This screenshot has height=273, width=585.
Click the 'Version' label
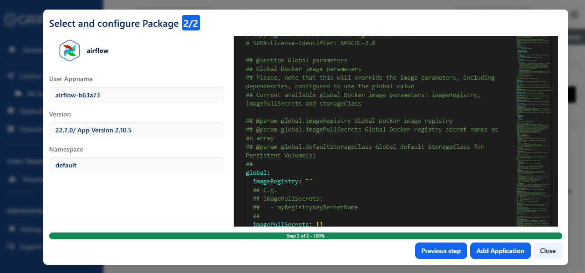pos(60,114)
